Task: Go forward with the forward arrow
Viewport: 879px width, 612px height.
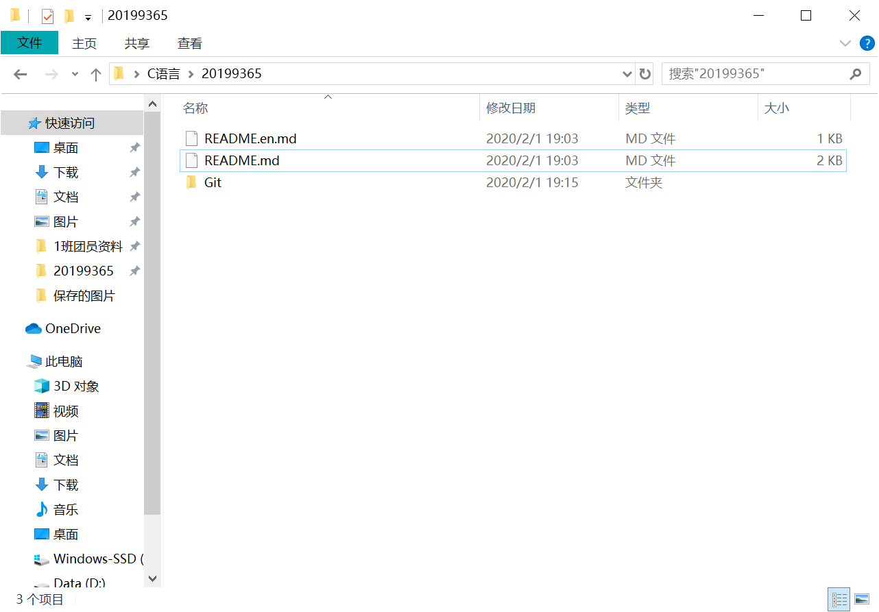Action: (51, 74)
